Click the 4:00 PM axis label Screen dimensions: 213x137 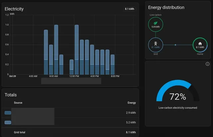(x=95, y=76)
